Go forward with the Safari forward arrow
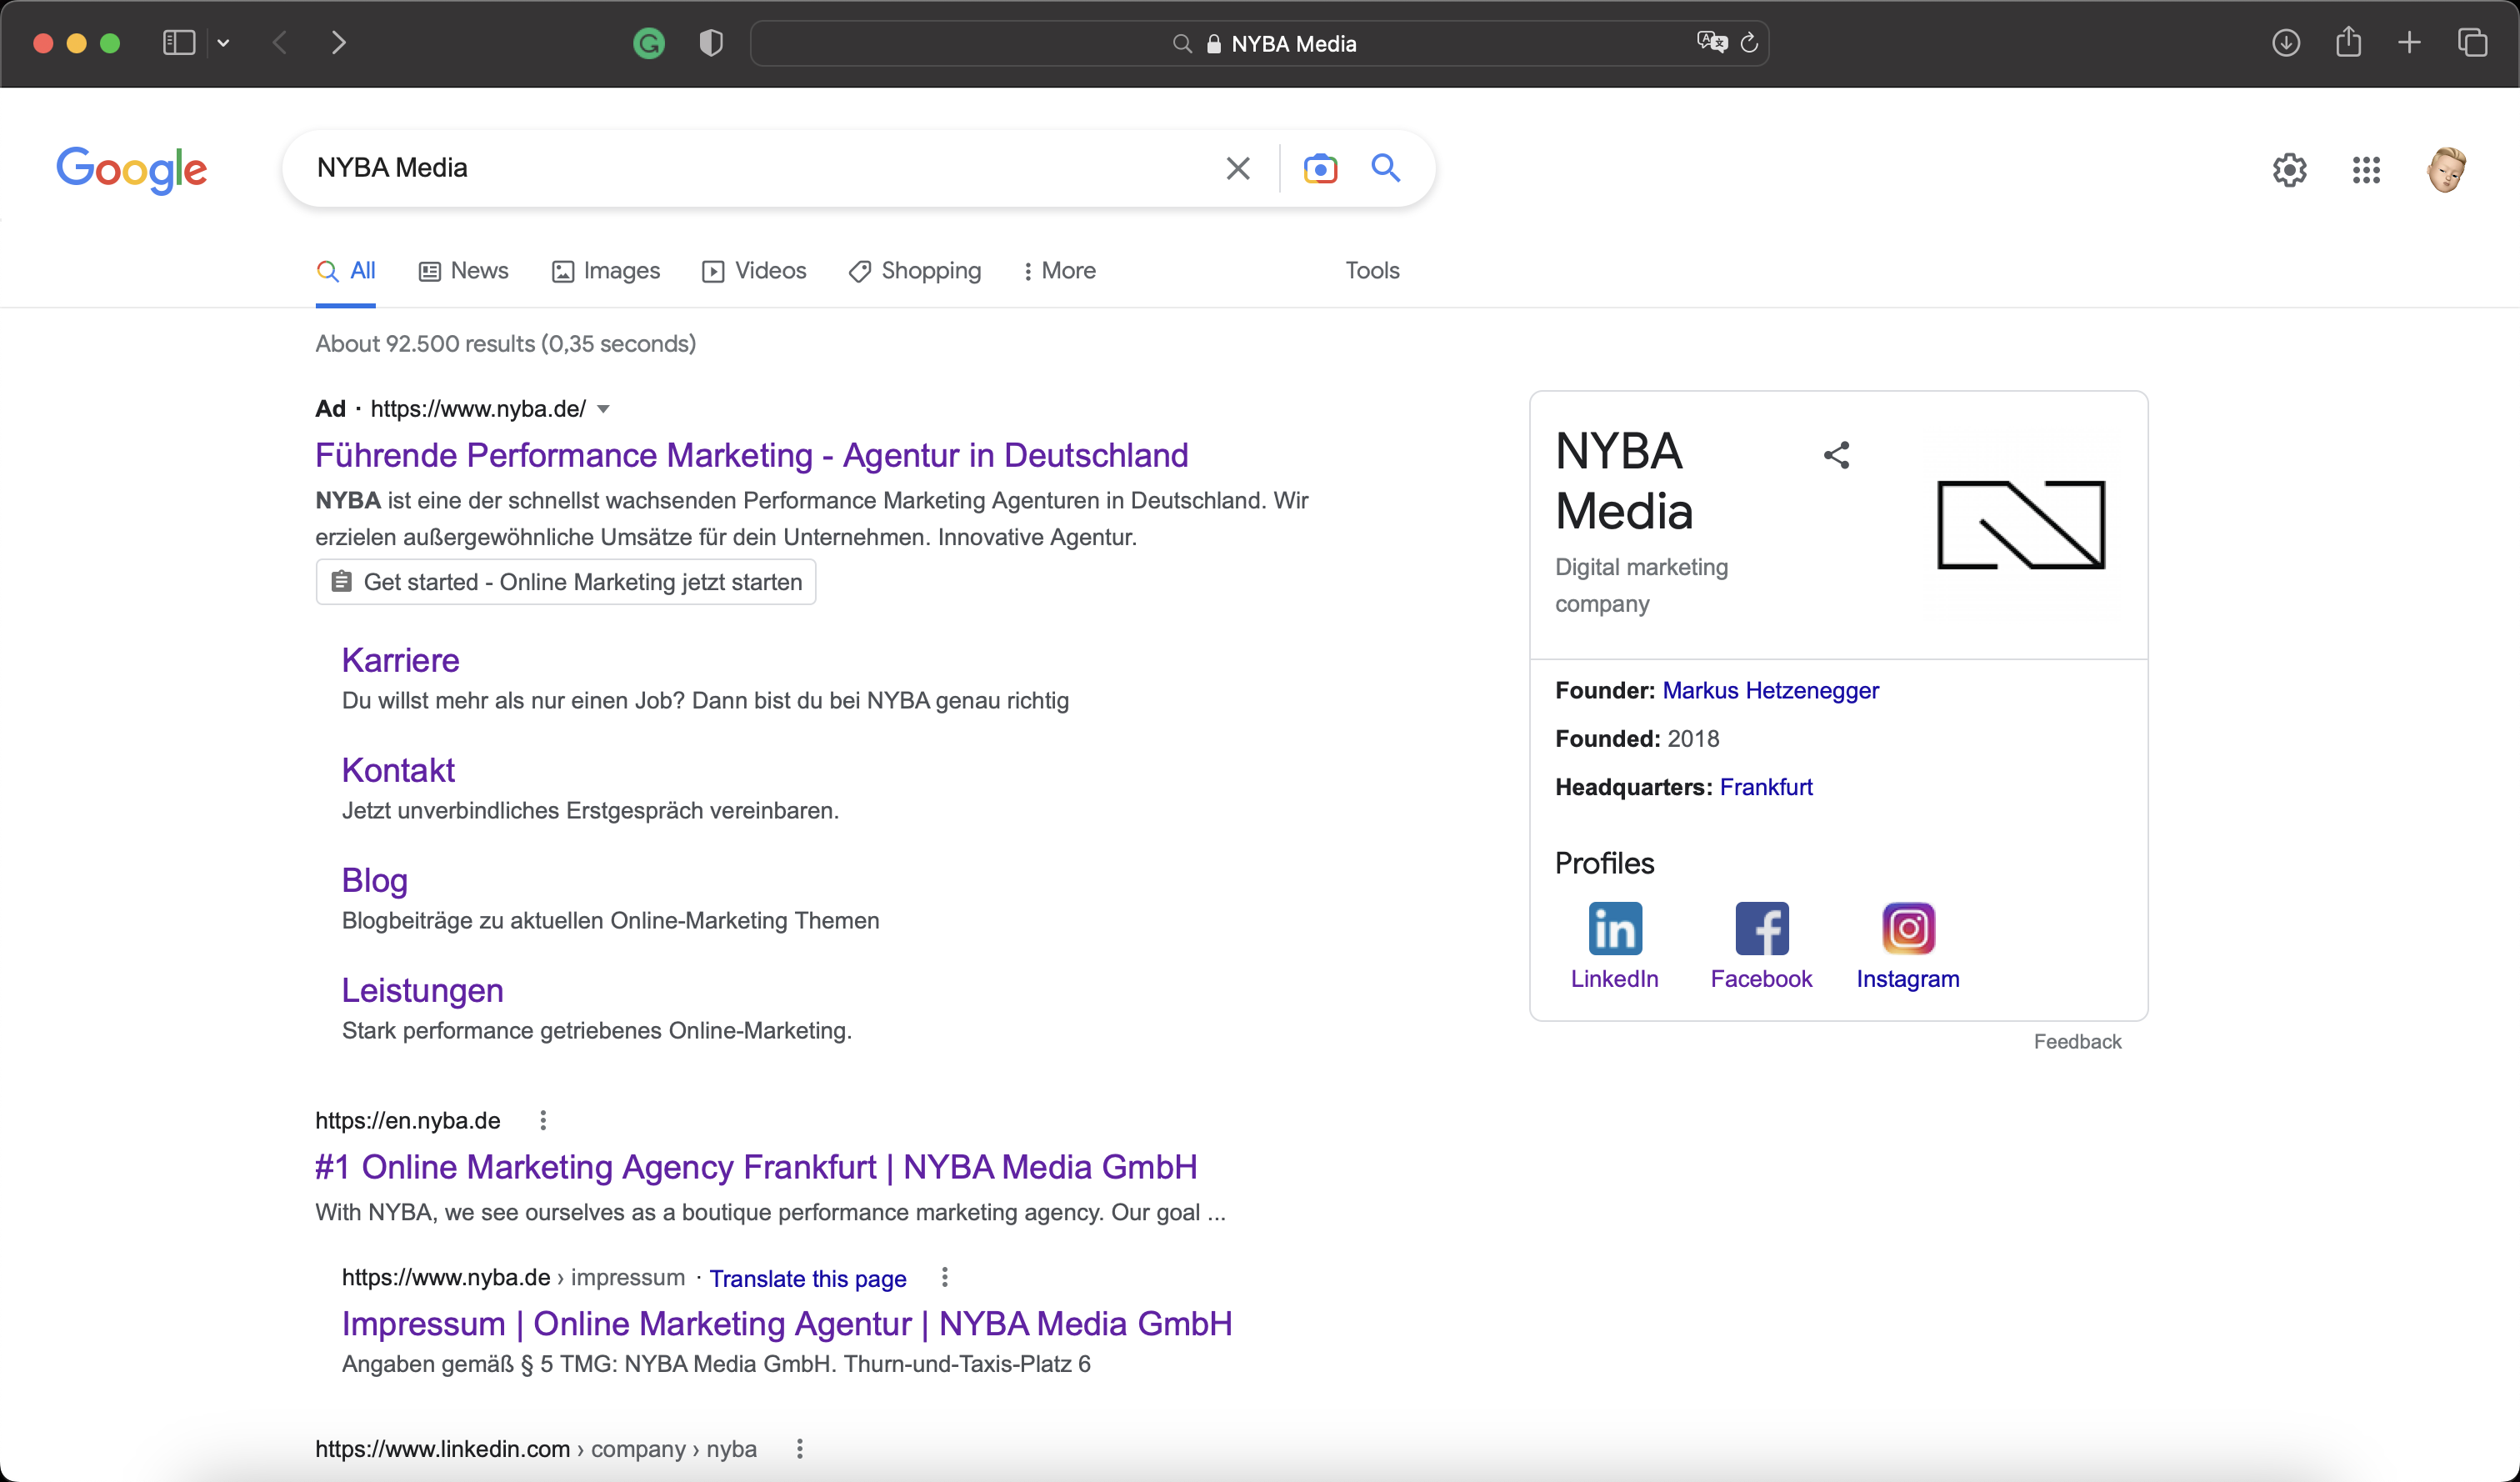Screen dimensions: 2520x1482 tap(339, 43)
